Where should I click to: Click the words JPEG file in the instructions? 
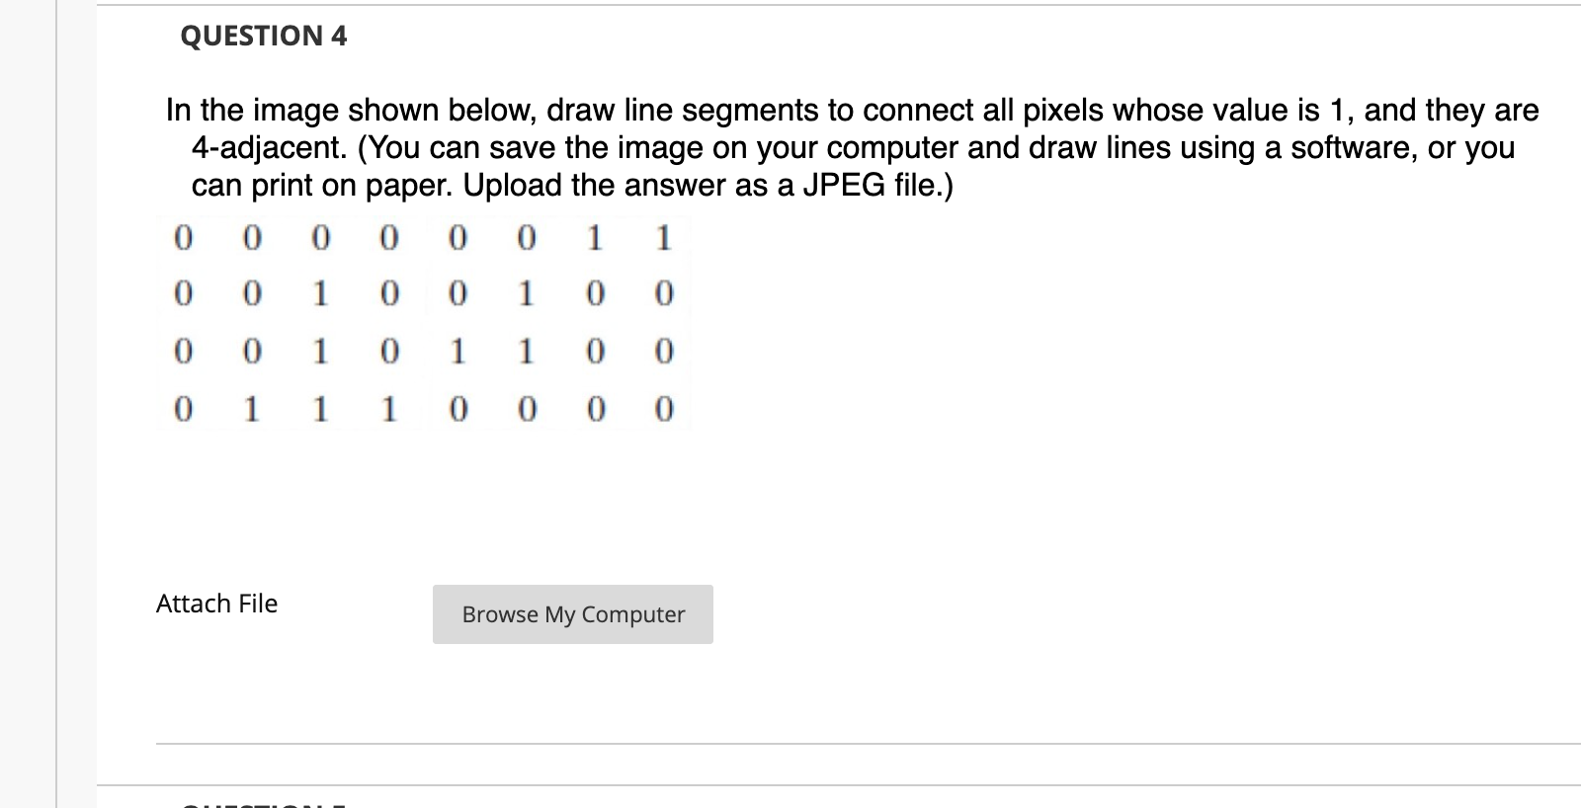click(874, 185)
